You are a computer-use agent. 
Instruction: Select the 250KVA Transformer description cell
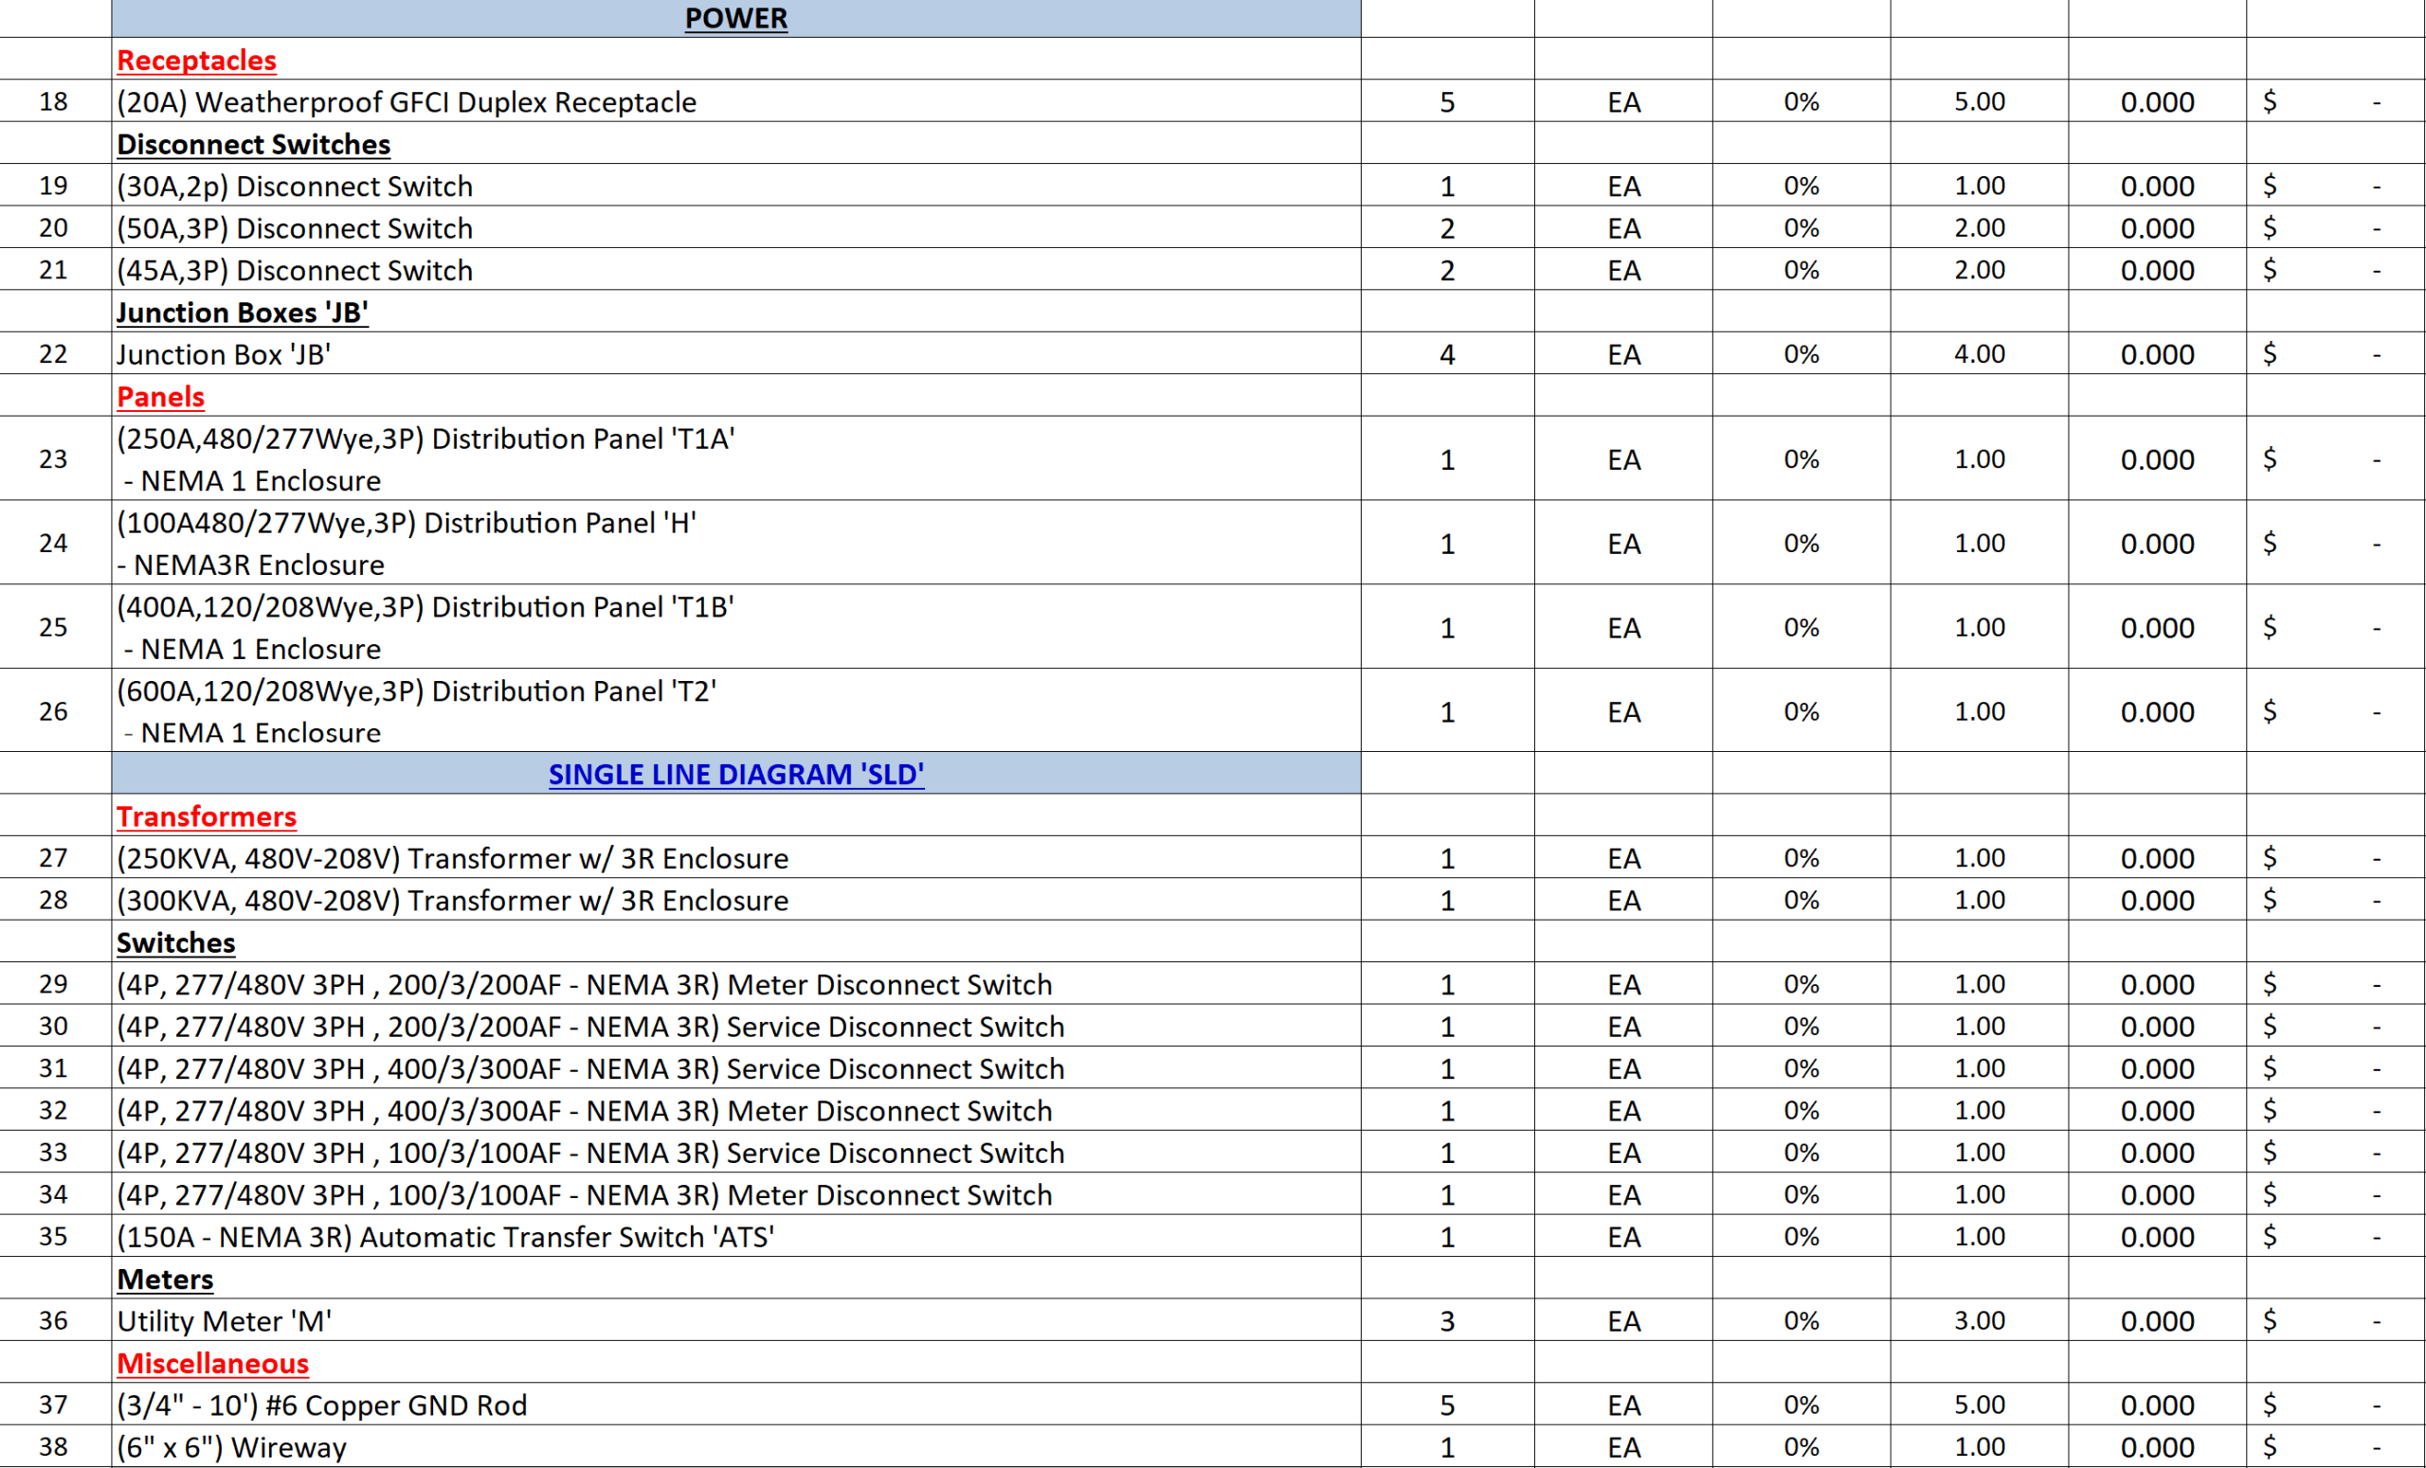pyautogui.click(x=452, y=857)
